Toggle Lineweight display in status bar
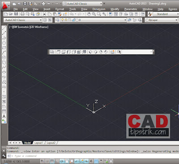This screenshot has height=164, width=179. pos(91,161)
